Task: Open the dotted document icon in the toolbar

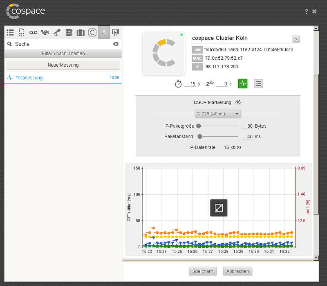Action: coord(22,33)
